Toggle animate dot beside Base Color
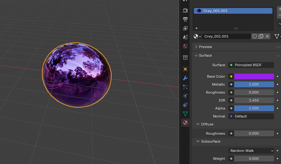281x164 pixels. coord(277,76)
